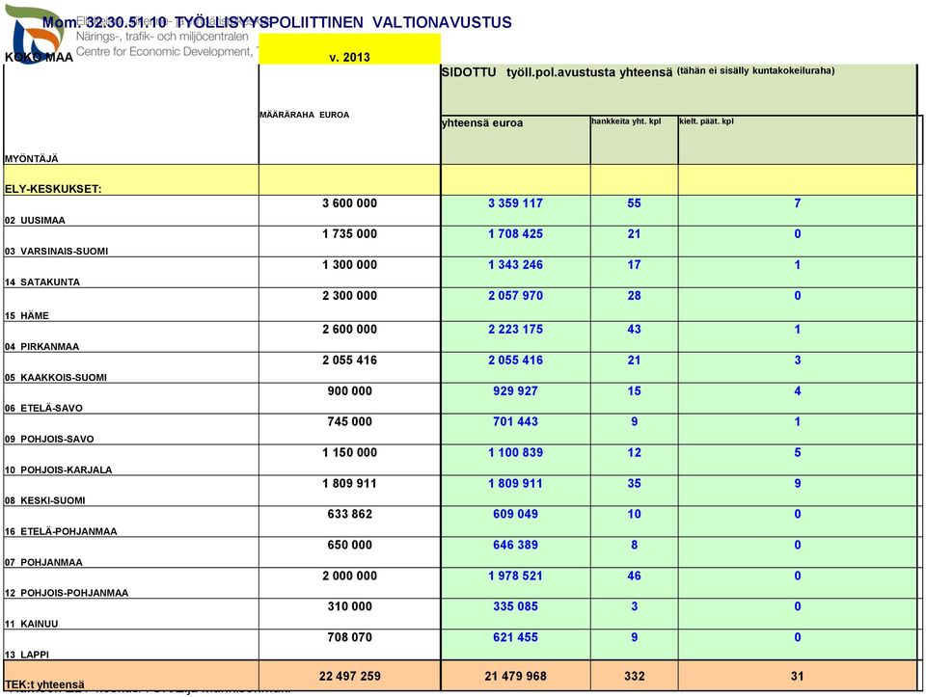Click committed amount 1 708 425
This screenshot has height=697, width=926.
pyautogui.click(x=515, y=233)
